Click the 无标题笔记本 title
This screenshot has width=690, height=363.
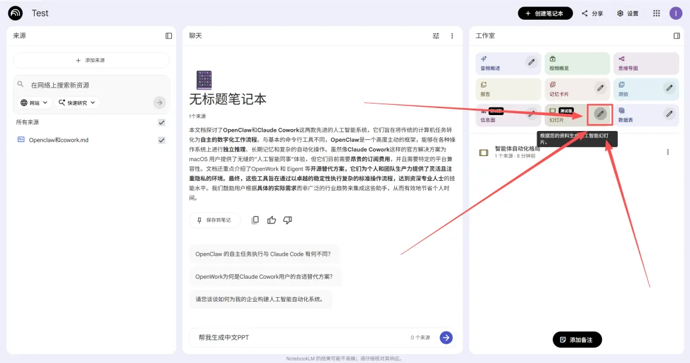pos(227,100)
